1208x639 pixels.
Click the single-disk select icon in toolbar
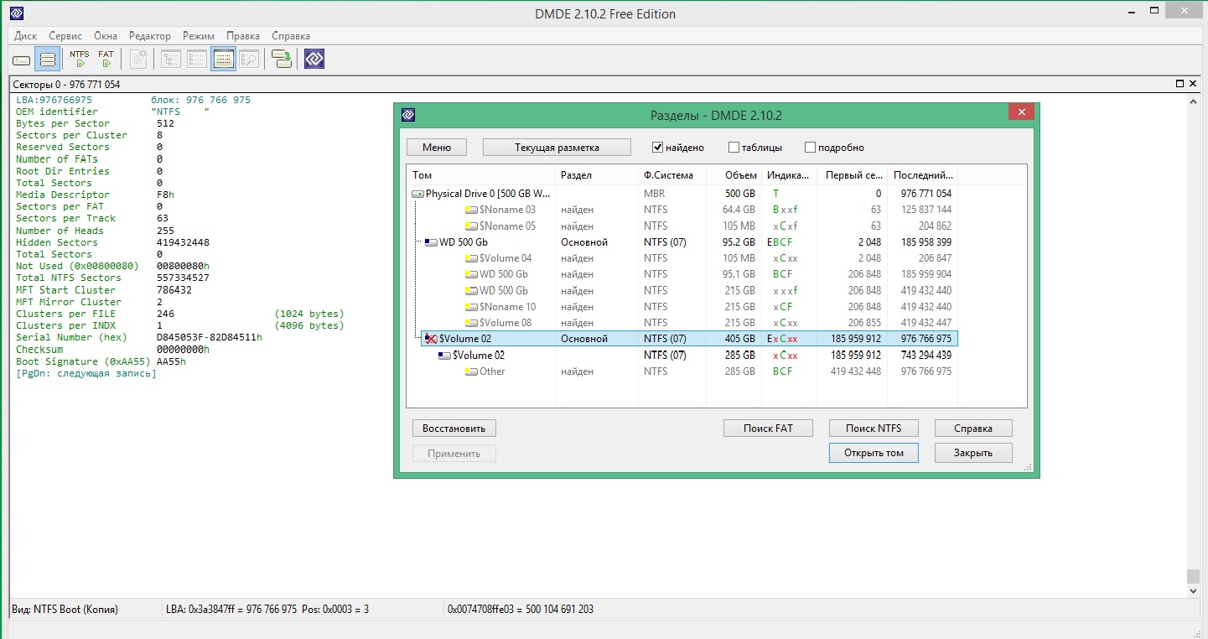22,60
